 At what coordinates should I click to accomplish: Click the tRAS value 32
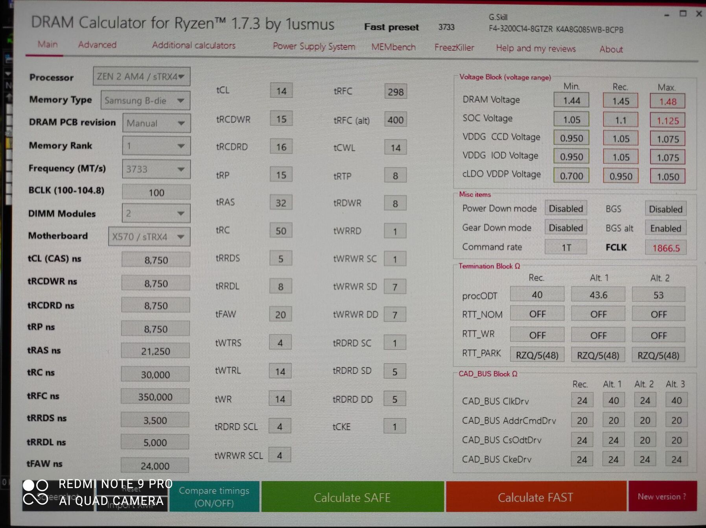coord(281,202)
